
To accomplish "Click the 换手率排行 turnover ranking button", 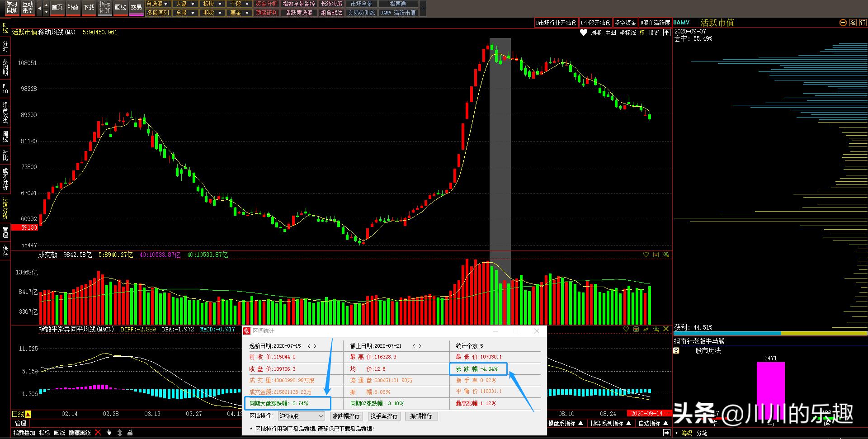I will [384, 416].
